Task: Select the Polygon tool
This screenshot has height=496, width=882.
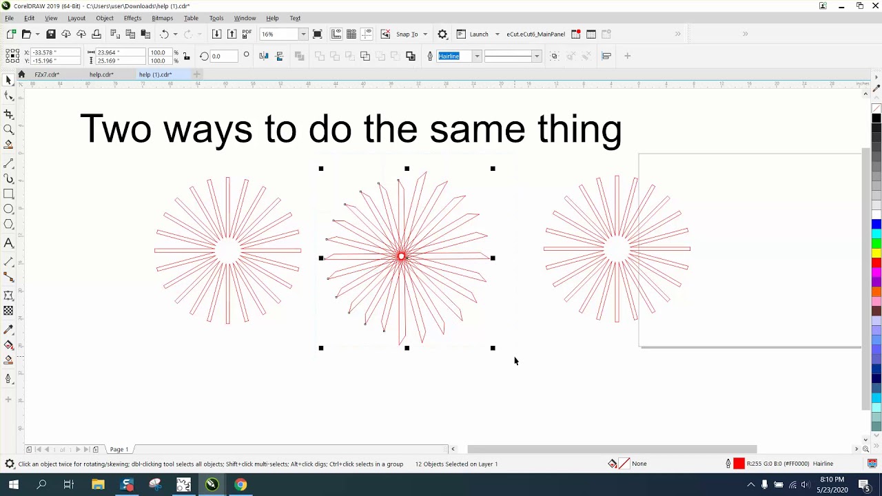Action: tap(8, 225)
